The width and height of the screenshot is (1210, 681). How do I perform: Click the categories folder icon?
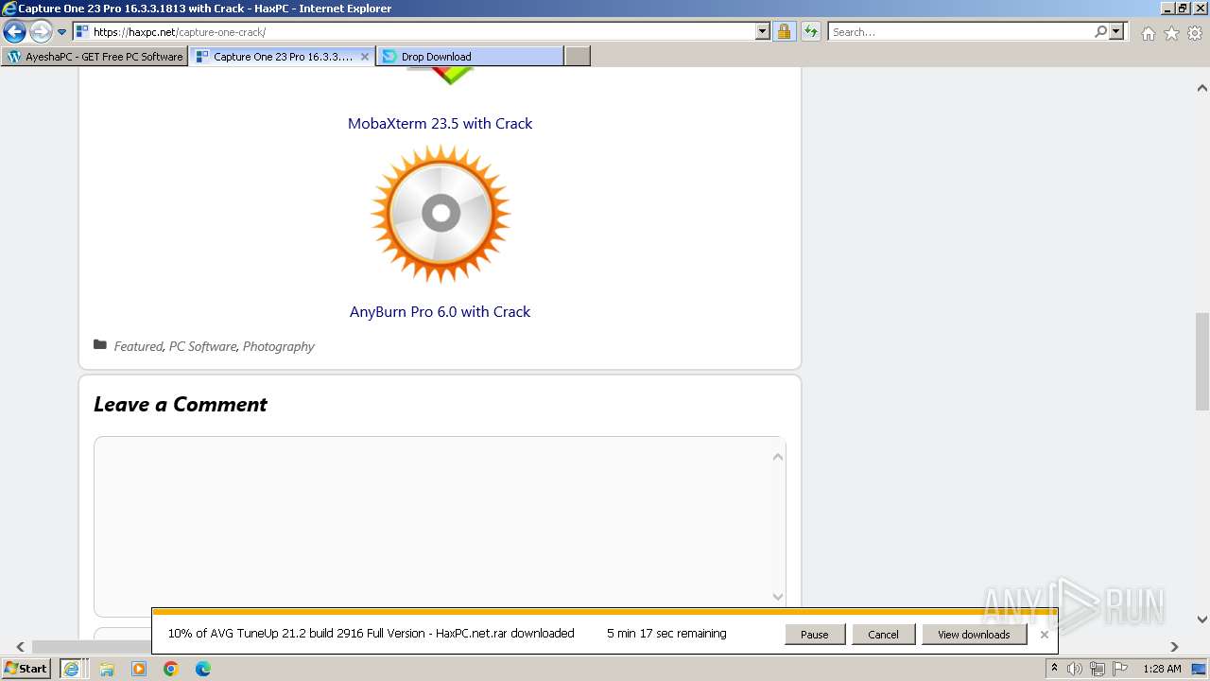[x=100, y=345]
